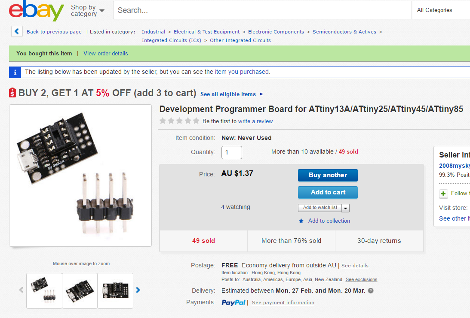Enable following the seller with the green plus
Image resolution: width=470 pixels, height=318 pixels.
pos(443,194)
